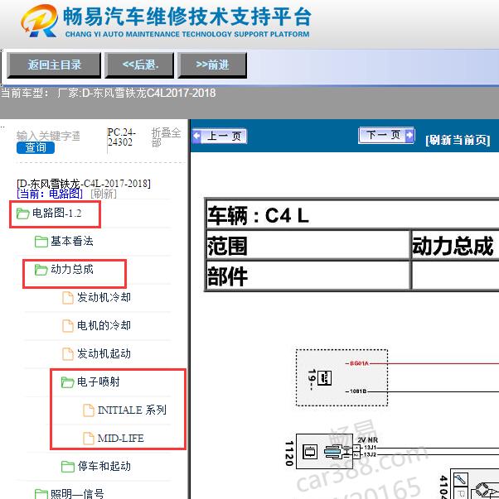Open MID-LIFE diagram
Image resolution: width=499 pixels, height=499 pixels.
tap(121, 439)
